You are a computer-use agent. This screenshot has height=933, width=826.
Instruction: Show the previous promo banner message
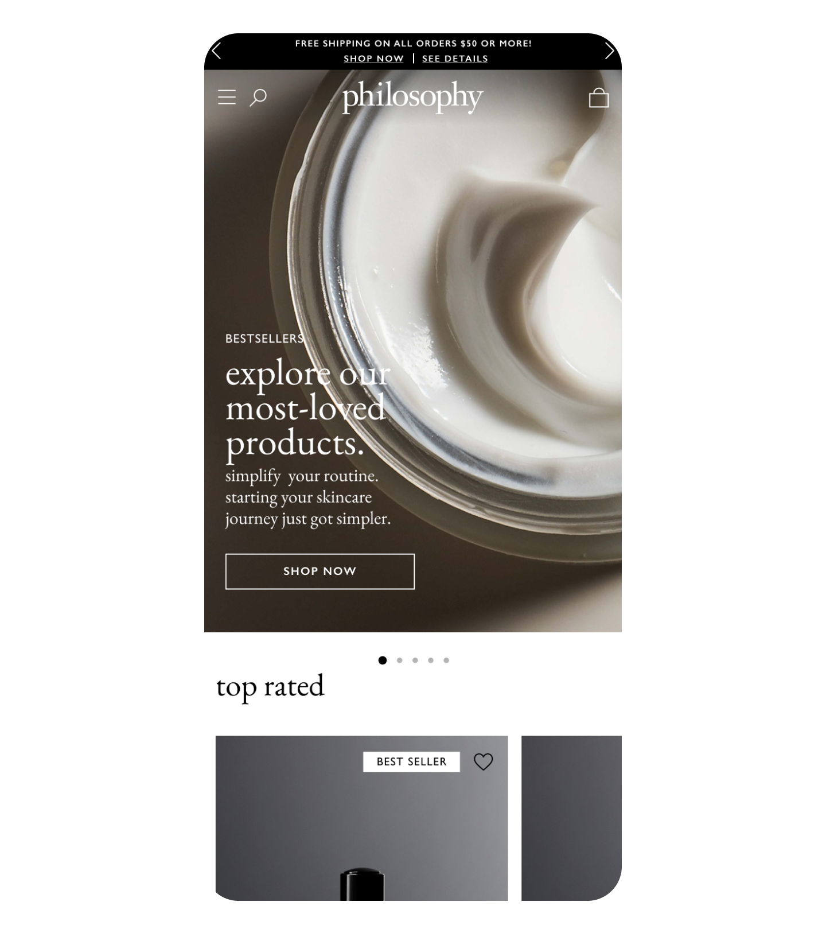coord(216,51)
